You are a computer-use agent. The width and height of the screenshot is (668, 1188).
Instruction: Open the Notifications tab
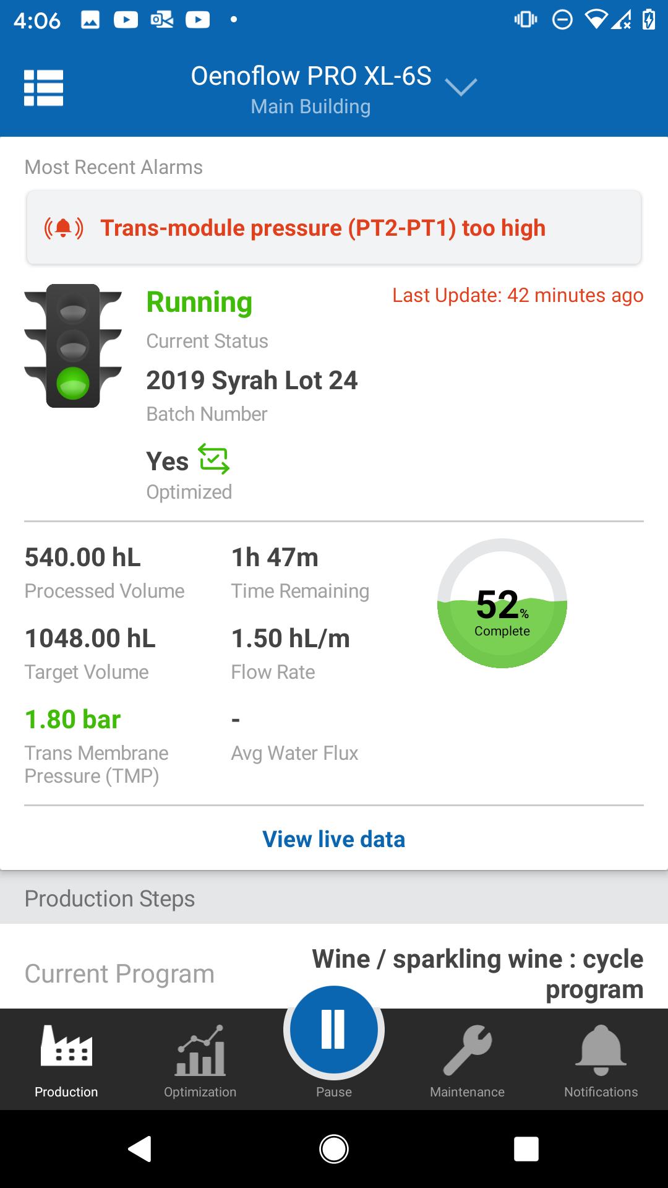tap(601, 1060)
